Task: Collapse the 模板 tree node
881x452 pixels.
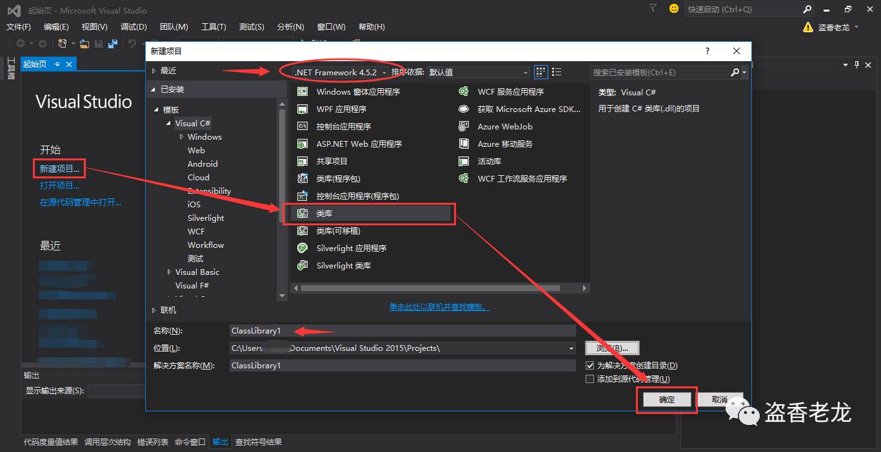Action: (157, 110)
